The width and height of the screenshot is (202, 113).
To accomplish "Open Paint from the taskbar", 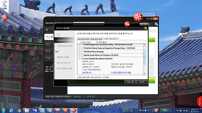I will (50, 110).
